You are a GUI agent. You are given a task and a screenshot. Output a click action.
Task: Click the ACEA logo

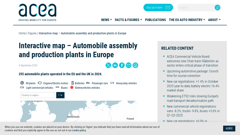[37, 13]
